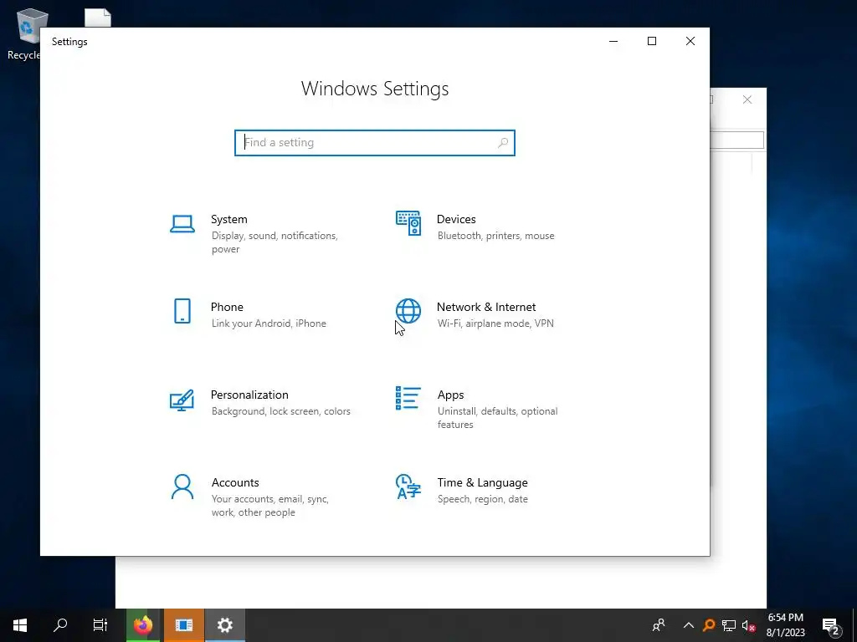Click 'Speech, region, date' description
The width and height of the screenshot is (857, 642).
click(x=483, y=499)
